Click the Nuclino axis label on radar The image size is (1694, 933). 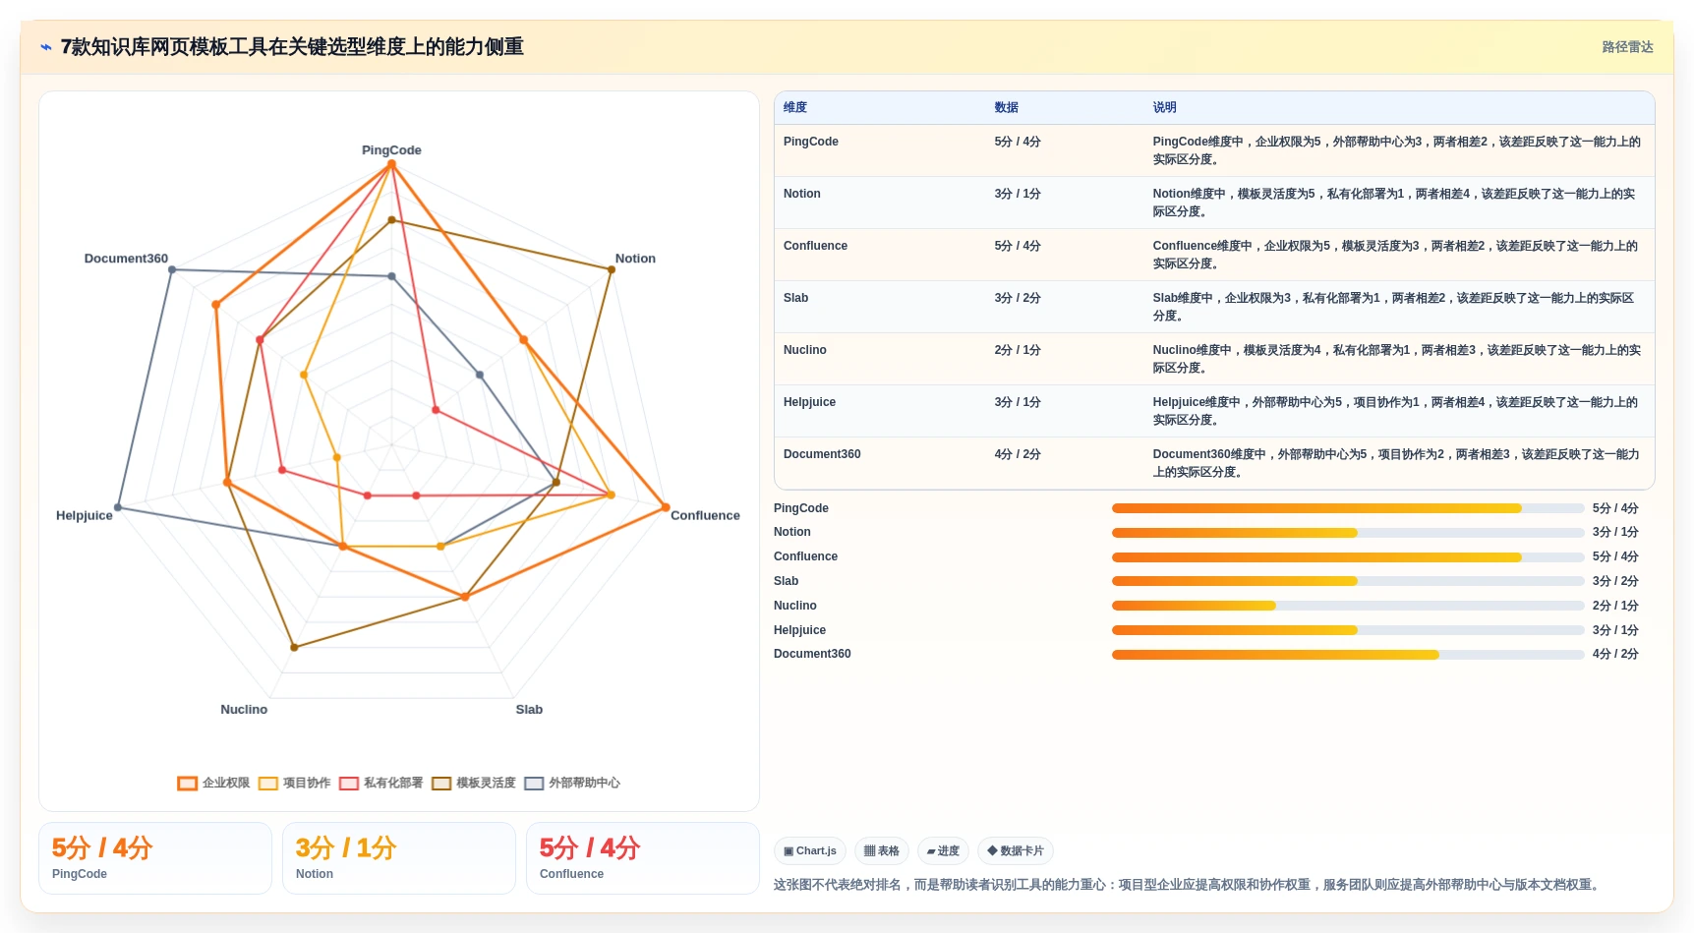click(244, 710)
